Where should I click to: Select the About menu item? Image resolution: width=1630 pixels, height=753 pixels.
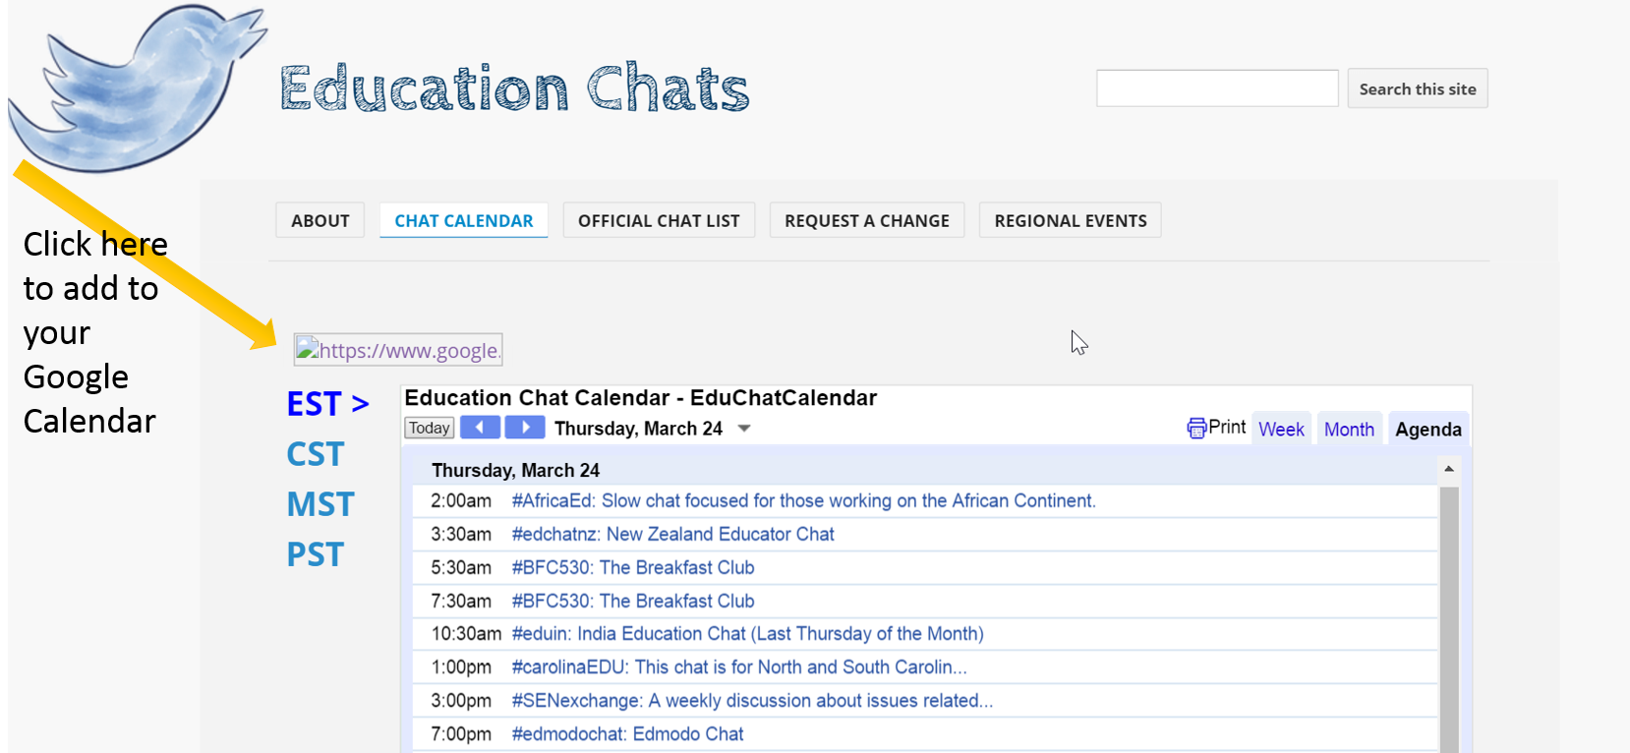320,220
